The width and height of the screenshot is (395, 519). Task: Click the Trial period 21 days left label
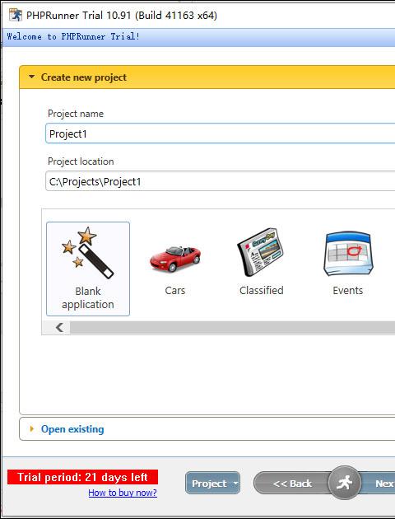pos(82,477)
